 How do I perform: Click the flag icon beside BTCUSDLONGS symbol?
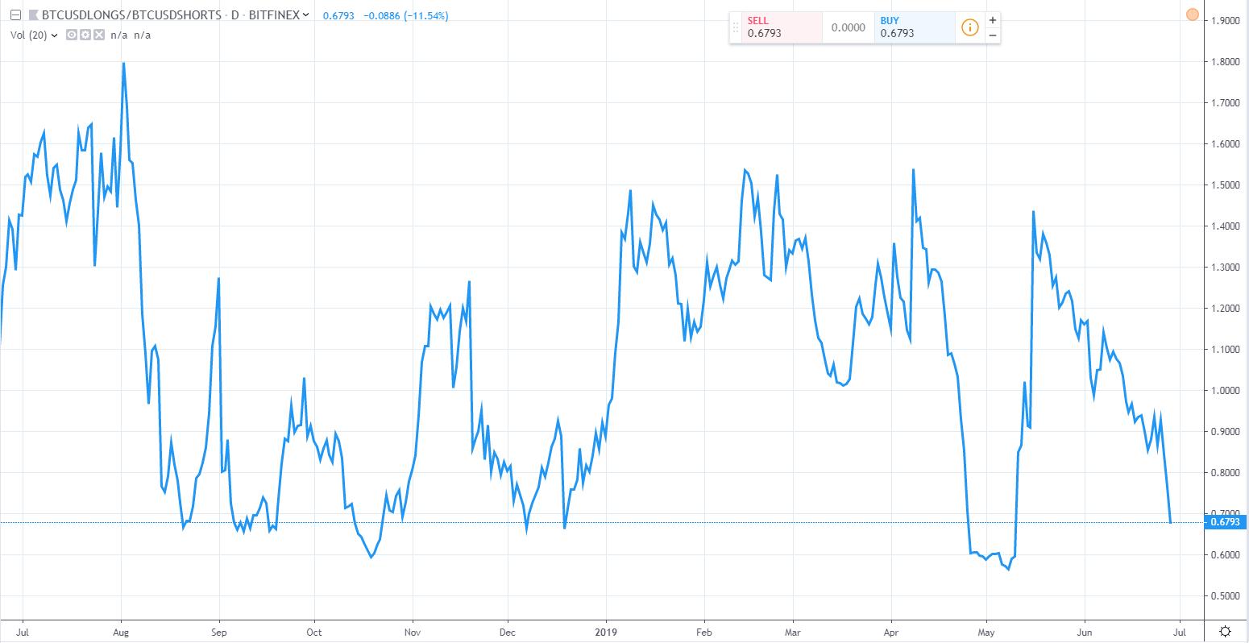pyautogui.click(x=32, y=16)
